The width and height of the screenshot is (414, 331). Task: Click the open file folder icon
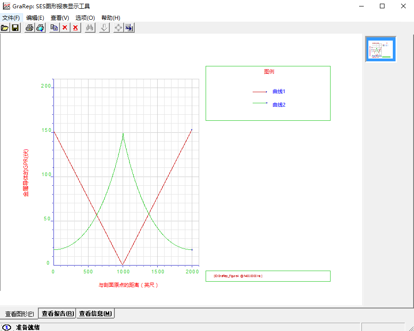[5, 28]
